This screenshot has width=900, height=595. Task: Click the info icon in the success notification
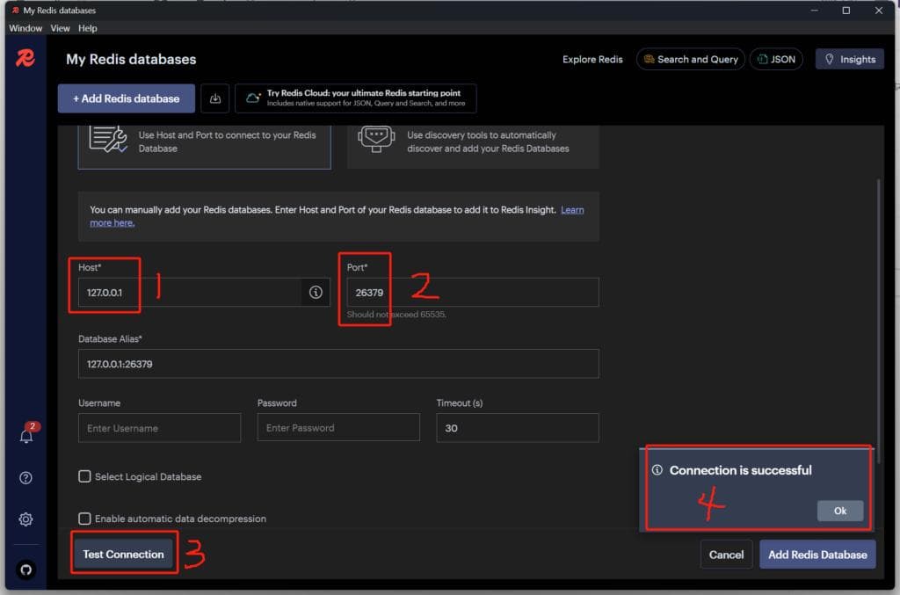(x=657, y=470)
